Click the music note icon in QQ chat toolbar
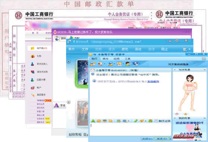Screen dimensions: 208x142 tap(136, 121)
